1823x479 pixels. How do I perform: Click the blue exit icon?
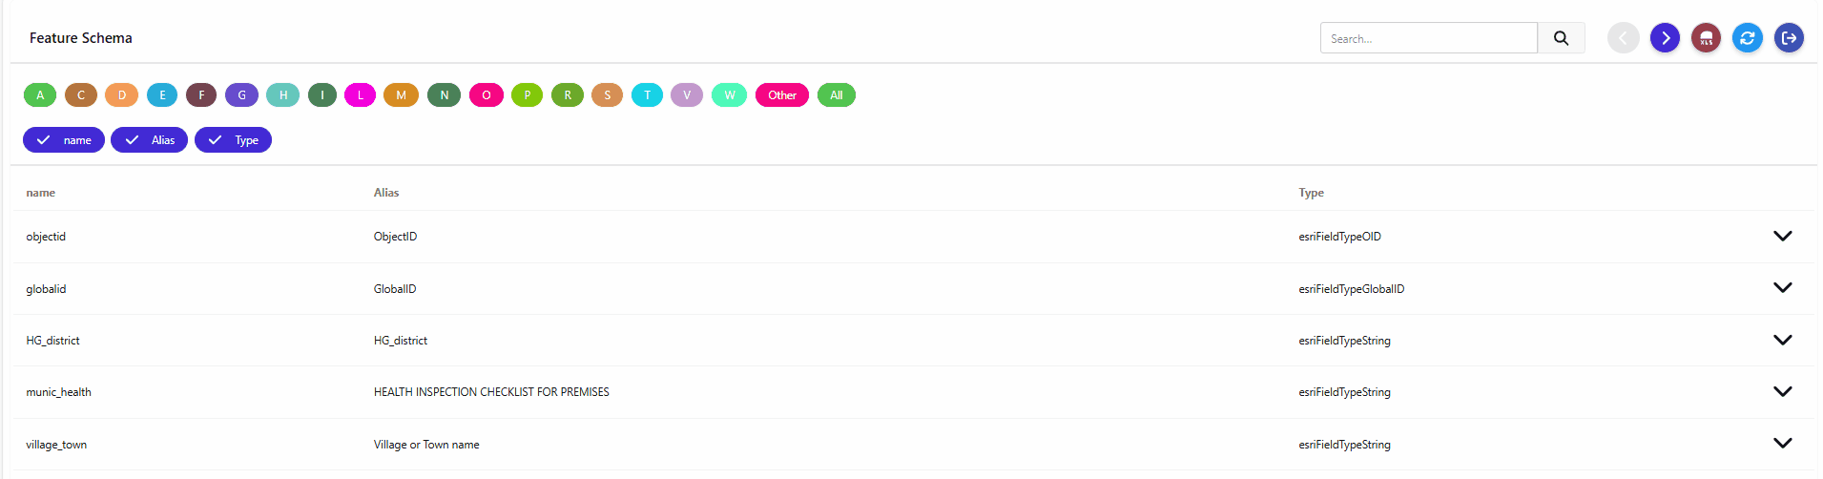point(1789,38)
